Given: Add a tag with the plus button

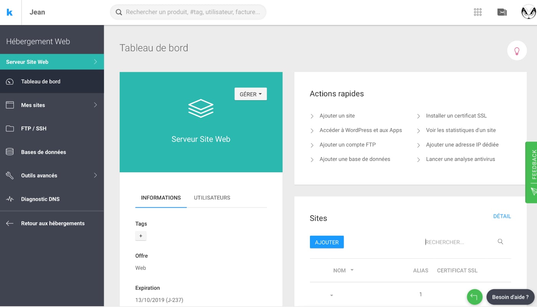Looking at the screenshot, I should click(x=141, y=236).
